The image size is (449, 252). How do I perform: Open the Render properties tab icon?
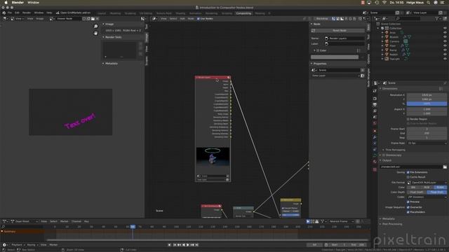click(375, 98)
